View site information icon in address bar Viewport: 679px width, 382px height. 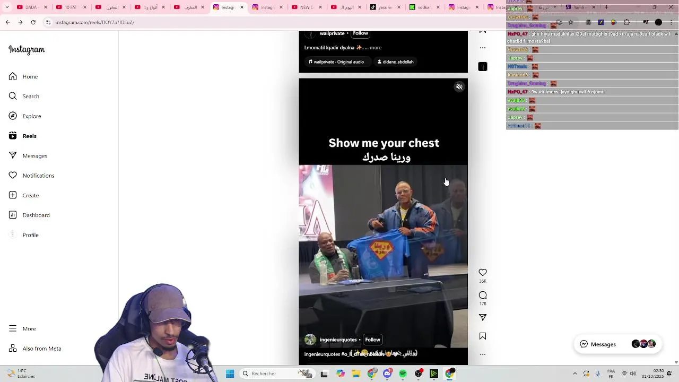[48, 22]
